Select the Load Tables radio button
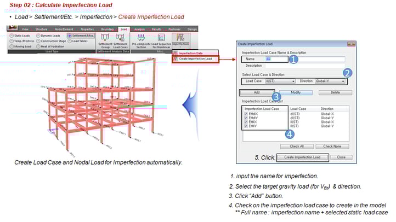The width and height of the screenshot is (396, 222). (70, 41)
